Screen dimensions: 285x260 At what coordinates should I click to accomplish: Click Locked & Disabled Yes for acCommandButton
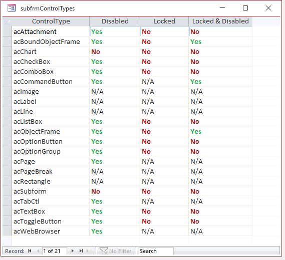220,81
